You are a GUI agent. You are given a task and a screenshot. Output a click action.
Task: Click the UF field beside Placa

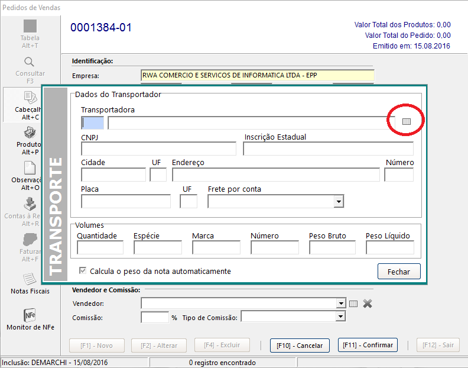[x=188, y=201]
